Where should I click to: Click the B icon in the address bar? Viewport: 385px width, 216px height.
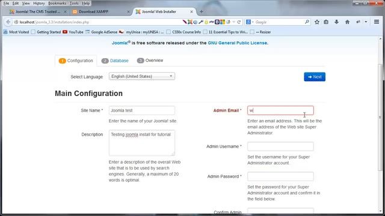click(217, 22)
